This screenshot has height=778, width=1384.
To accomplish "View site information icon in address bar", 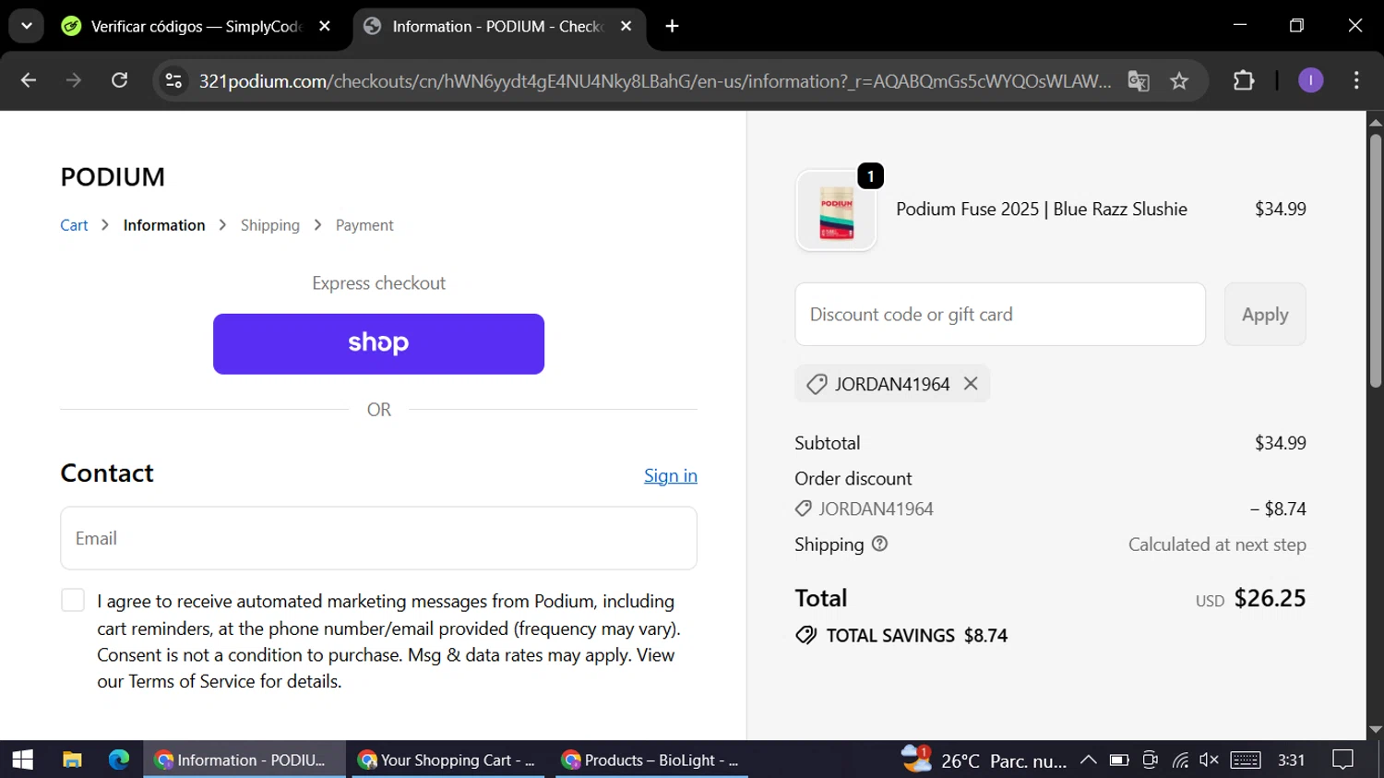I will (x=173, y=81).
